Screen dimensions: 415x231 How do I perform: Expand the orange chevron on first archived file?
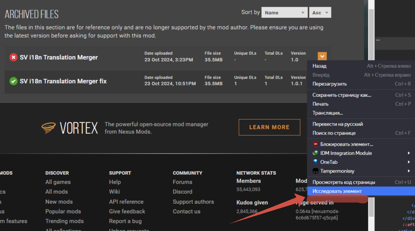pyautogui.click(x=322, y=56)
